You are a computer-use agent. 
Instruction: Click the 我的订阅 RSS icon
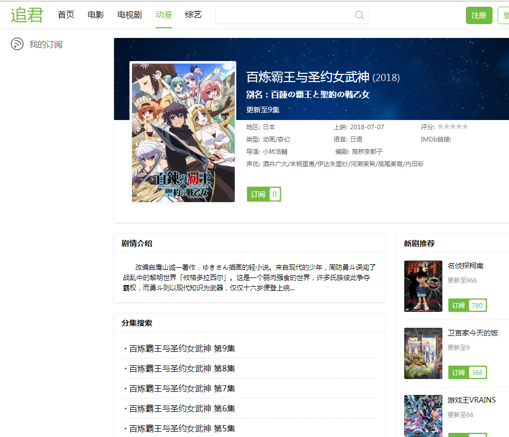click(17, 44)
